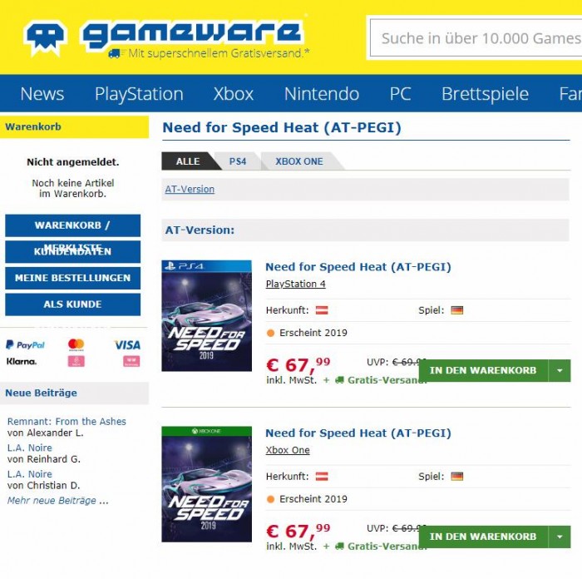
Task: Expand dropdown arrow next to Xbox Warenkorb button
Action: tap(560, 537)
